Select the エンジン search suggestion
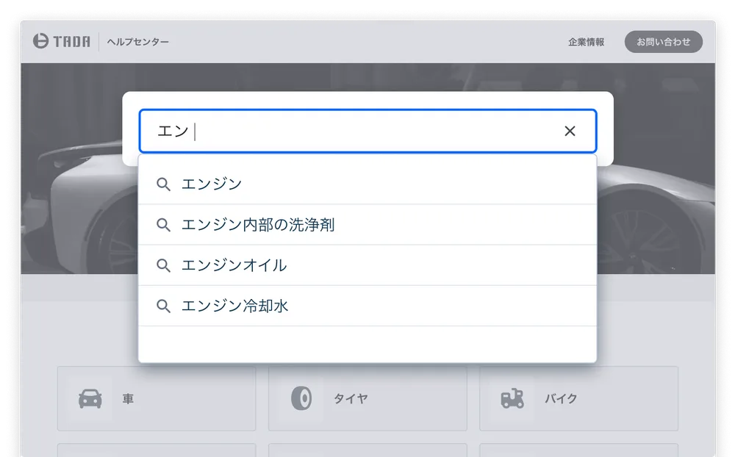735x457 pixels. point(367,184)
